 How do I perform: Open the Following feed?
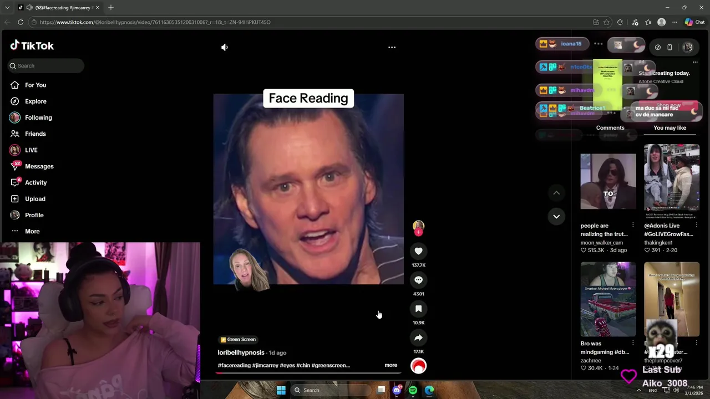point(31,117)
